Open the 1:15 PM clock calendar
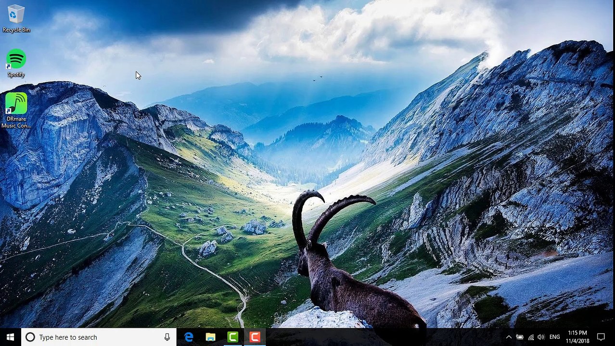Screen dimensions: 615x346 click(x=577, y=337)
